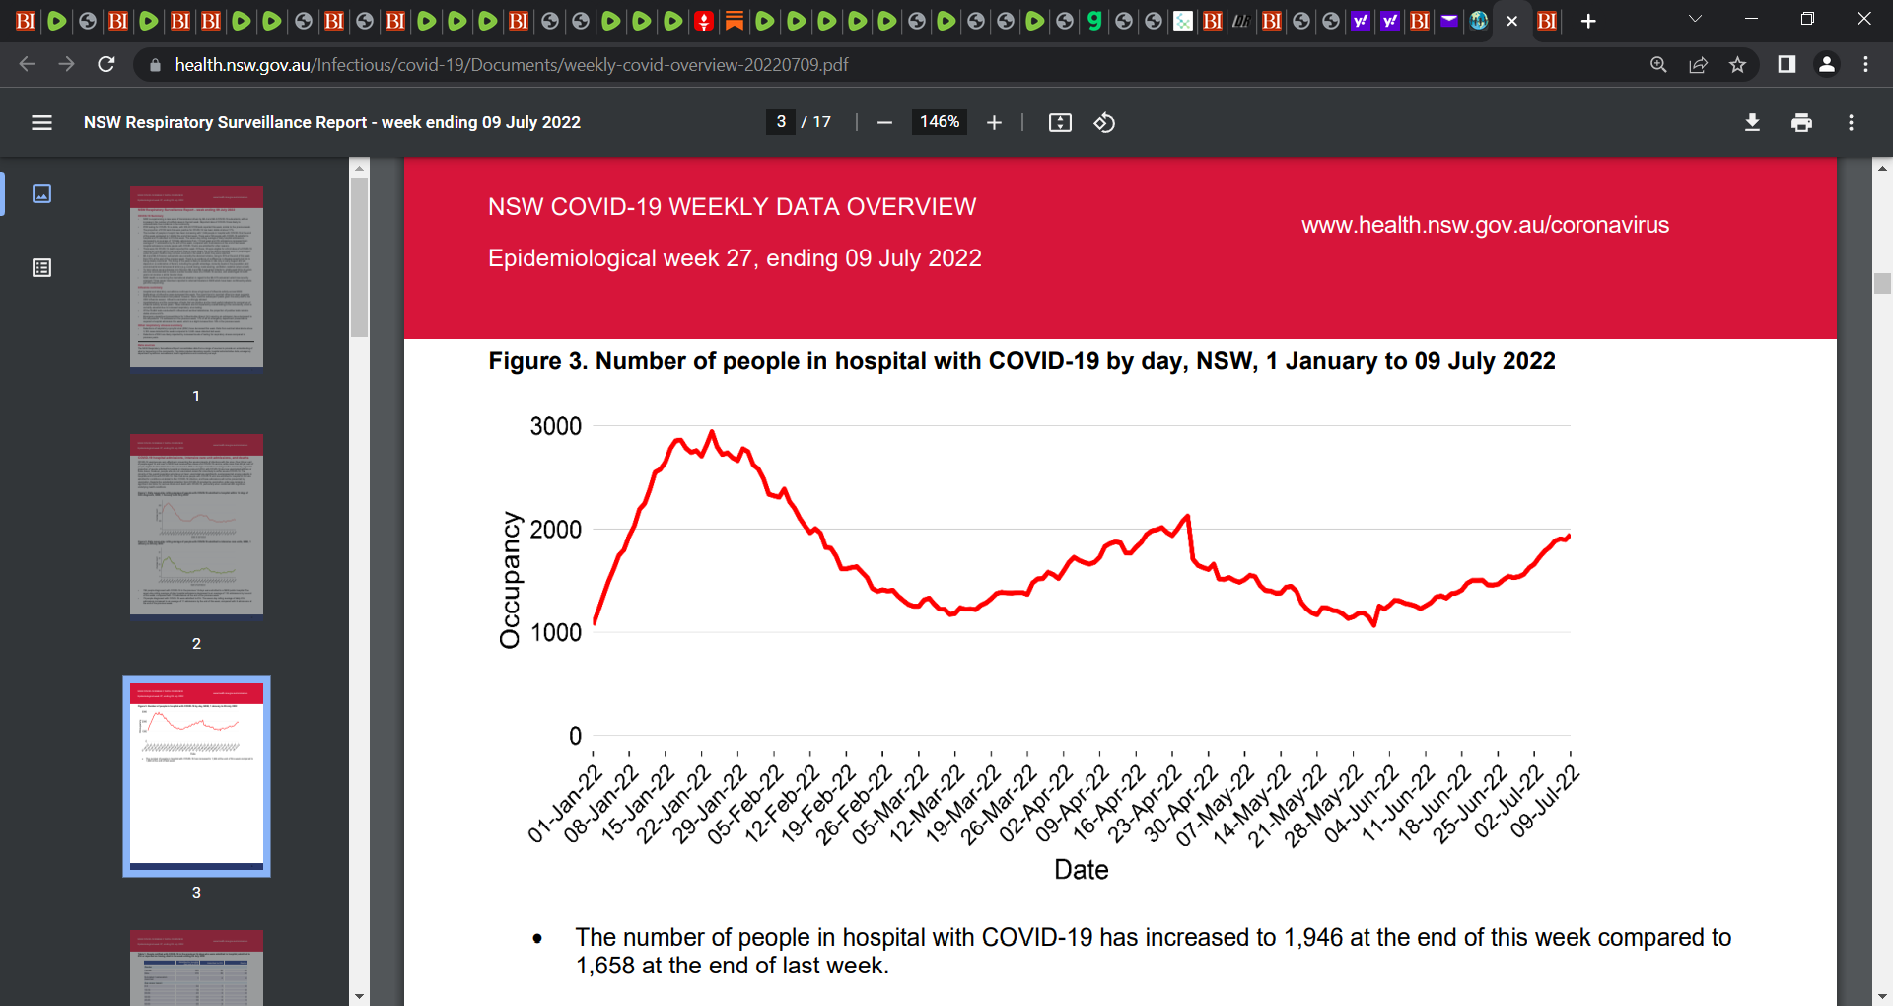Open page 2 thumbnail
Screen dimensions: 1893x1006
pyautogui.click(x=196, y=525)
